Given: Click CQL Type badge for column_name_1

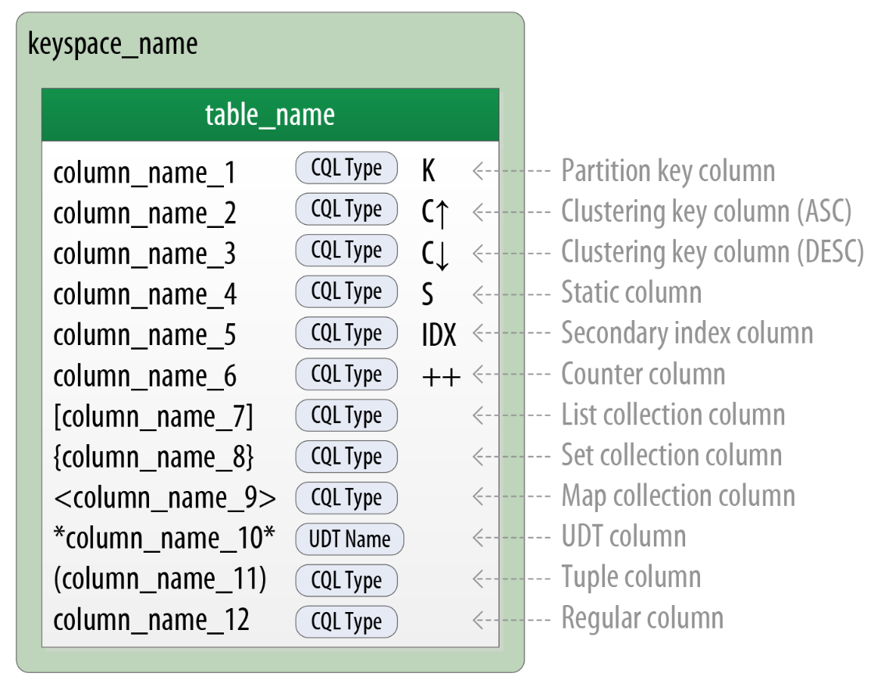Looking at the screenshot, I should pyautogui.click(x=346, y=169).
